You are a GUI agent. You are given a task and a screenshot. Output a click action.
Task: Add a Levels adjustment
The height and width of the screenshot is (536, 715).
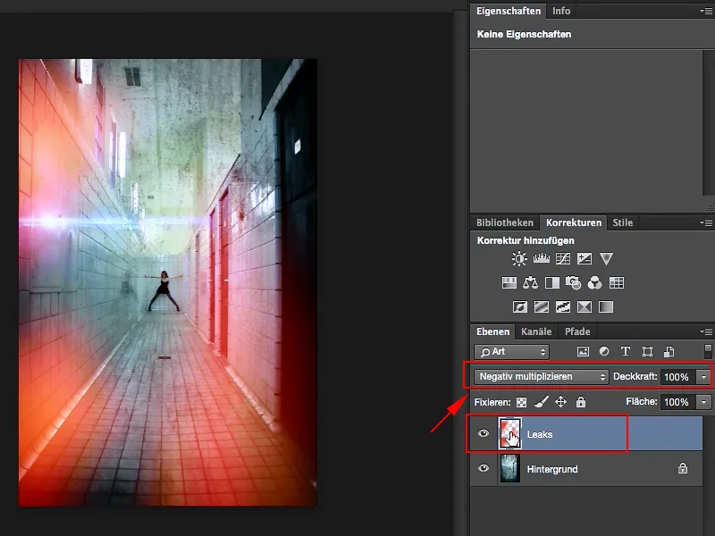point(542,259)
